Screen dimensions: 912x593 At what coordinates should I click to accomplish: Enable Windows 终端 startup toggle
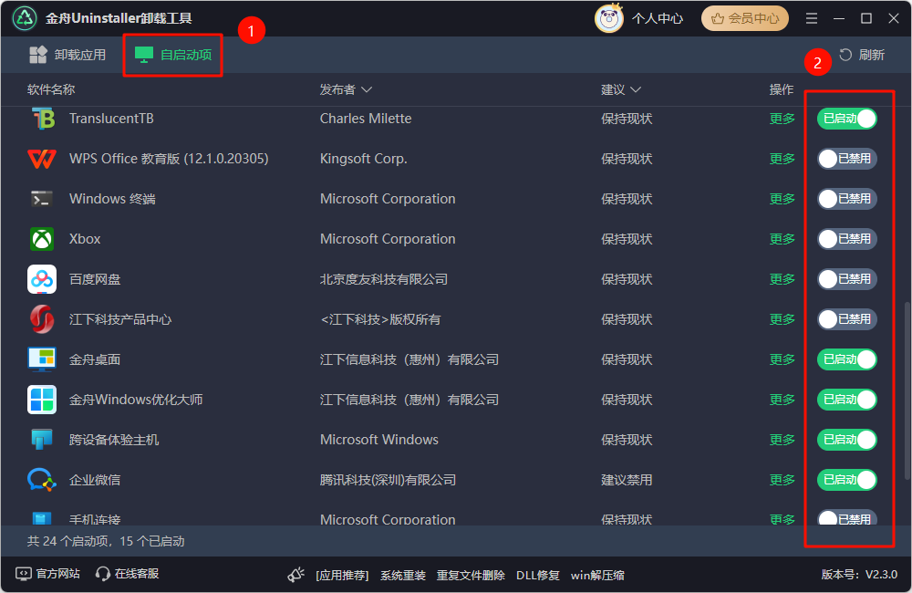coord(847,199)
